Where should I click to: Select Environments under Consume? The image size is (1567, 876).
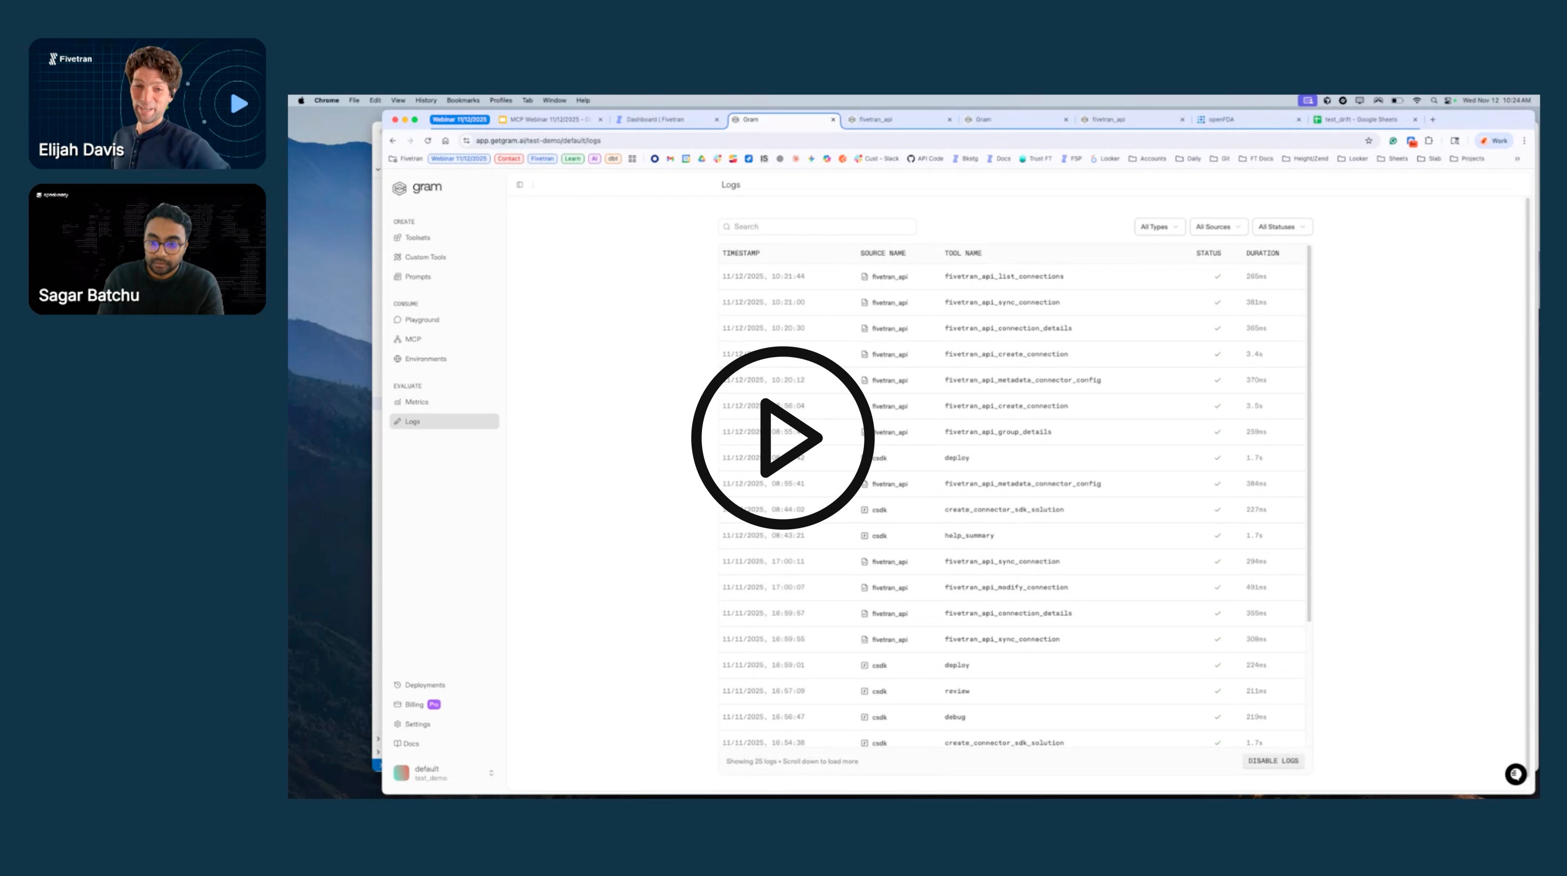(x=425, y=359)
